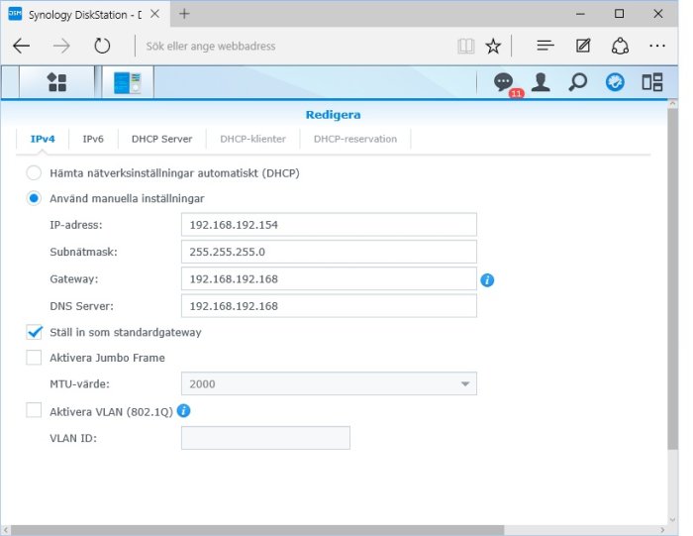The image size is (693, 536).
Task: Select the Synology DiskStation browser tab
Action: [84, 14]
